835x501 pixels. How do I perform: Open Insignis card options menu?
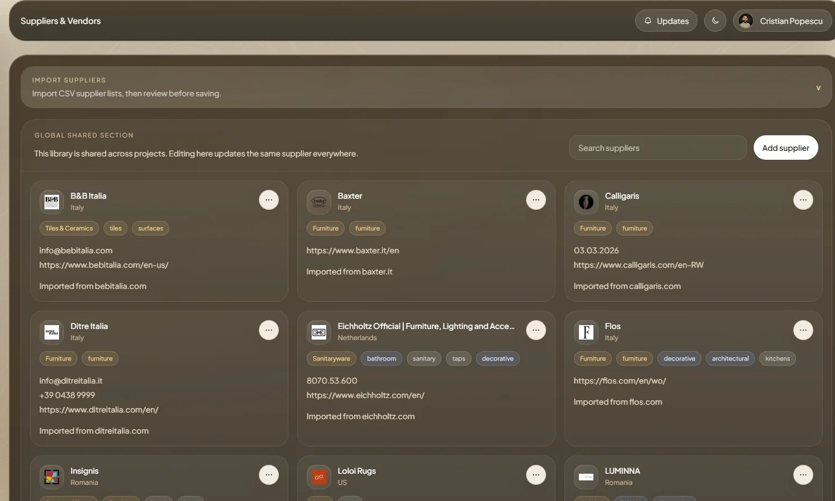click(x=269, y=475)
